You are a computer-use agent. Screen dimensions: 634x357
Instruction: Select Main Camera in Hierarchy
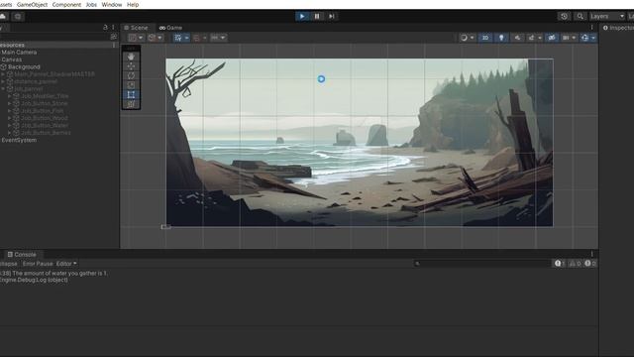[19, 53]
